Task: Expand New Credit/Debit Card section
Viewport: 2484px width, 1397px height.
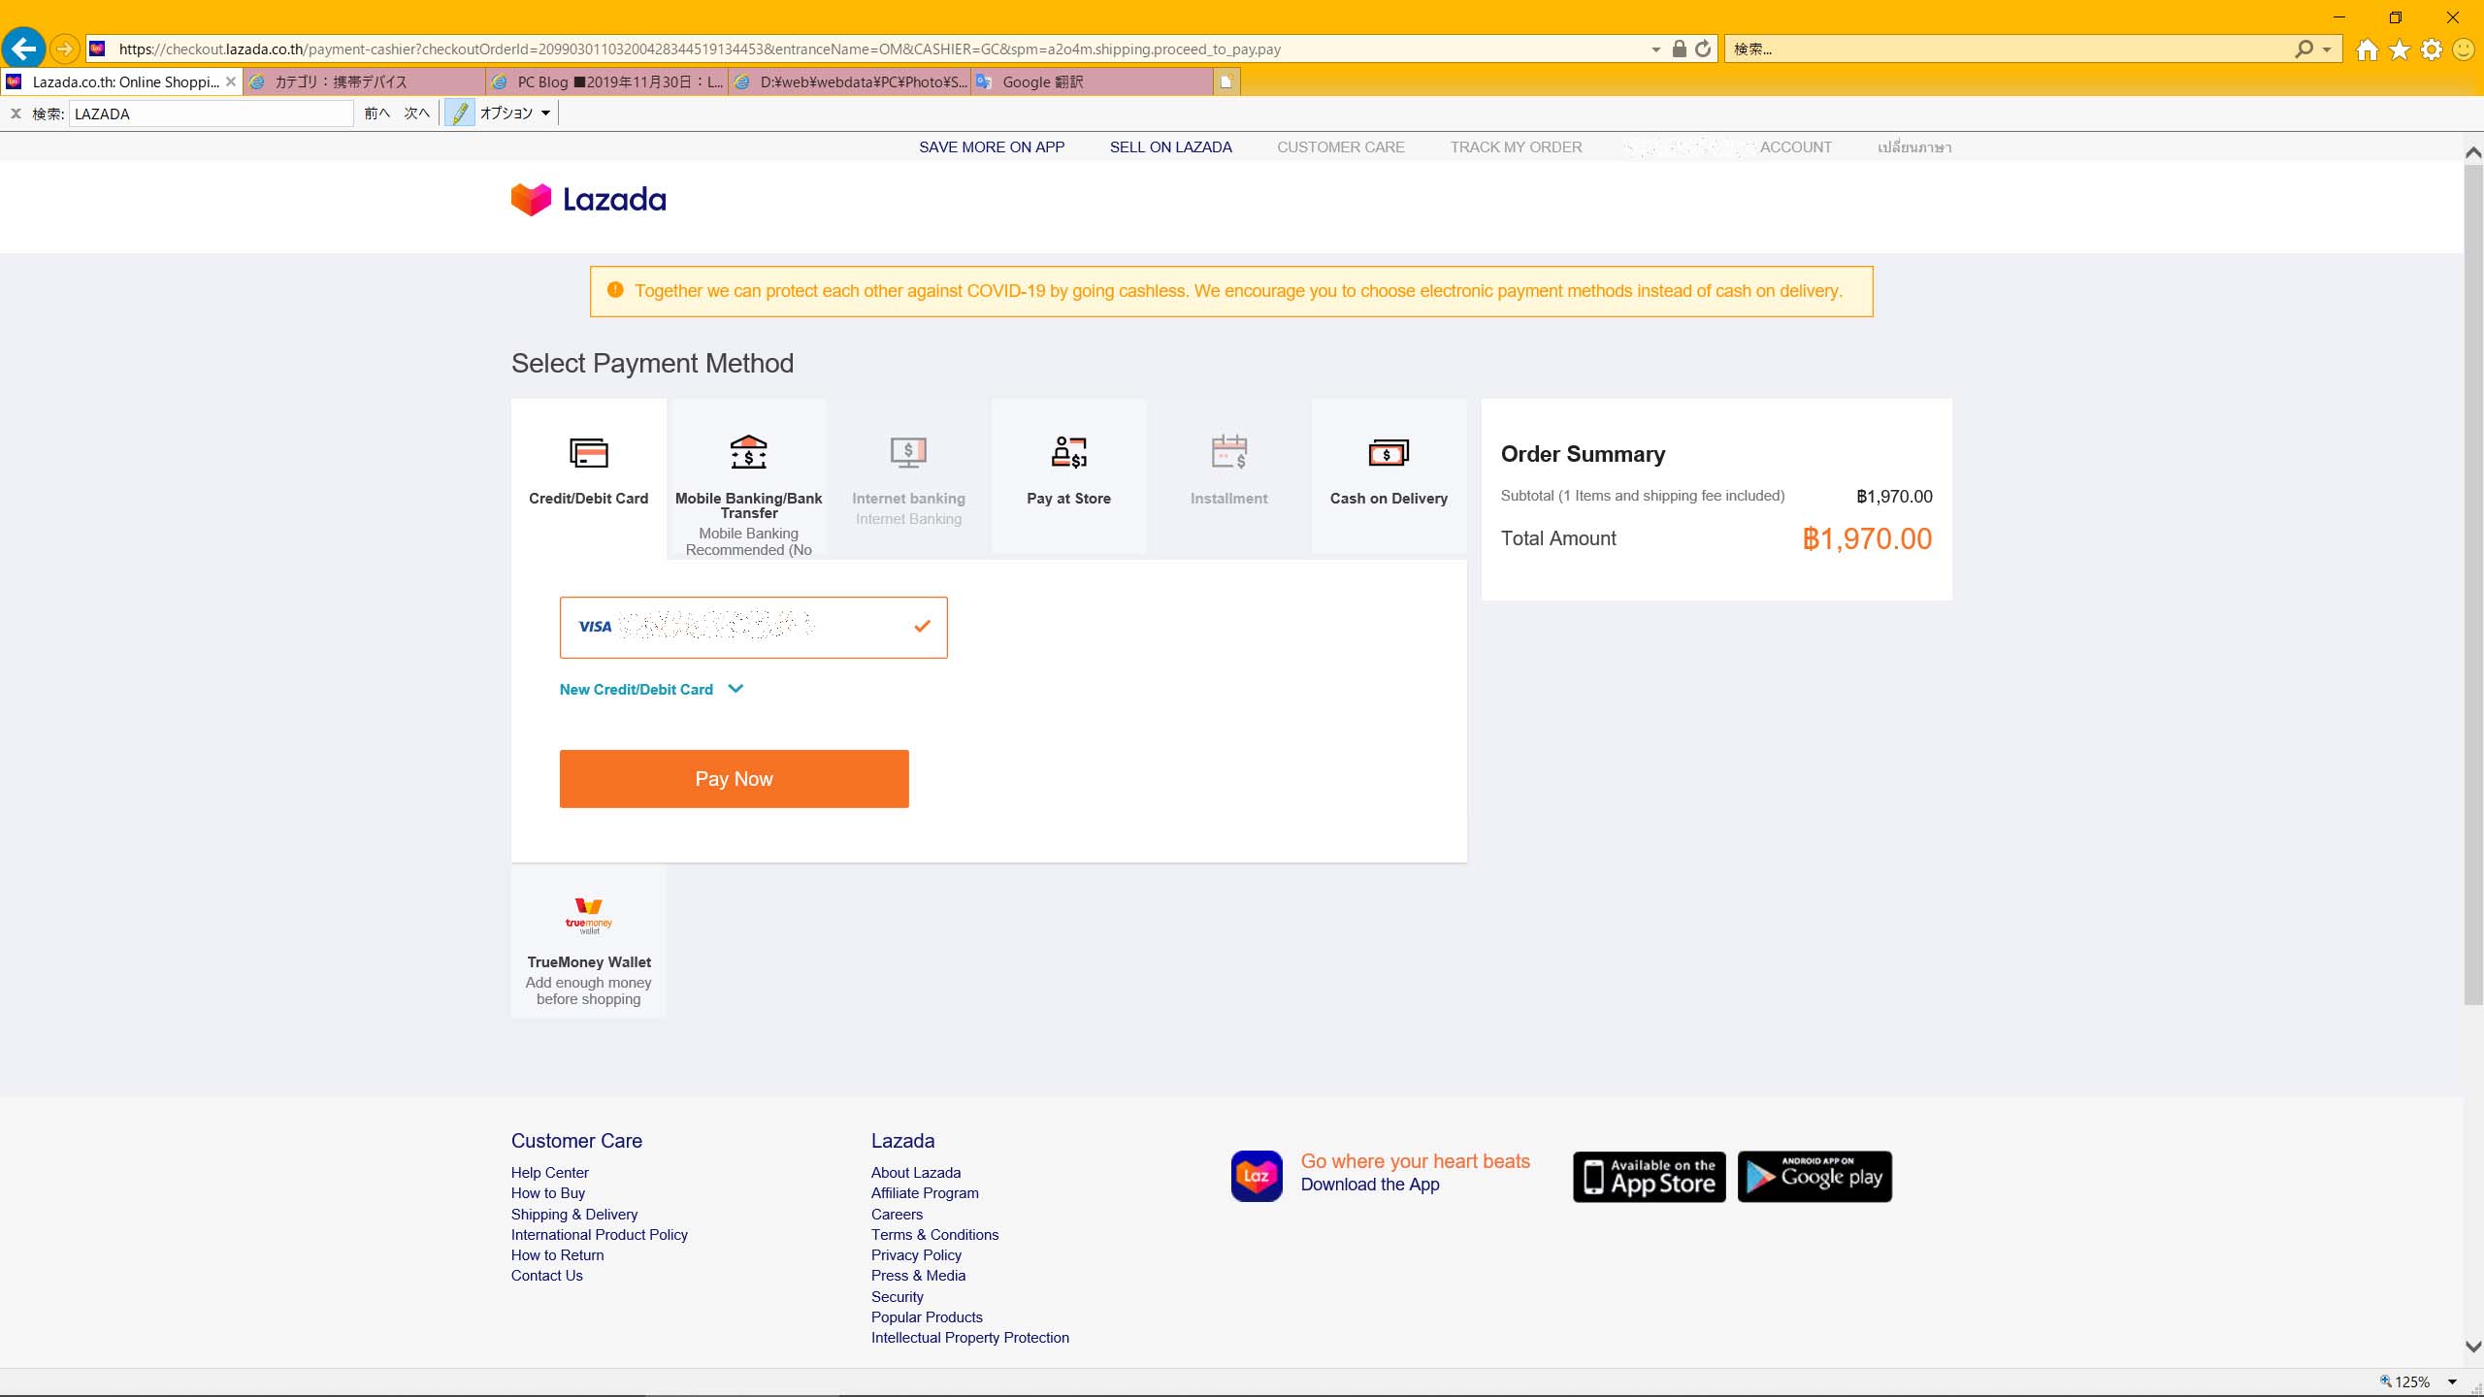Action: coord(651,689)
